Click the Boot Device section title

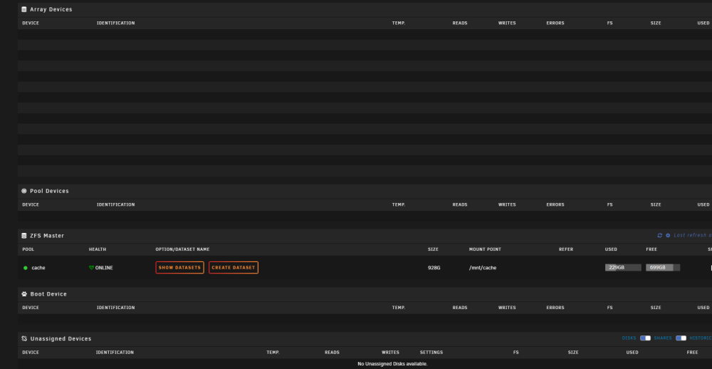click(x=48, y=294)
